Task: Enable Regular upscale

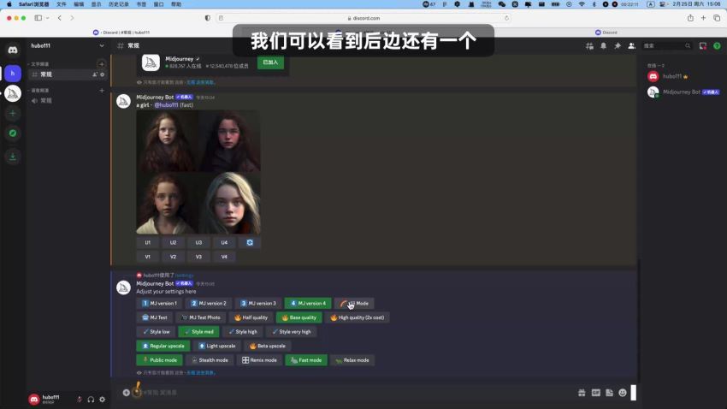Action: (163, 346)
